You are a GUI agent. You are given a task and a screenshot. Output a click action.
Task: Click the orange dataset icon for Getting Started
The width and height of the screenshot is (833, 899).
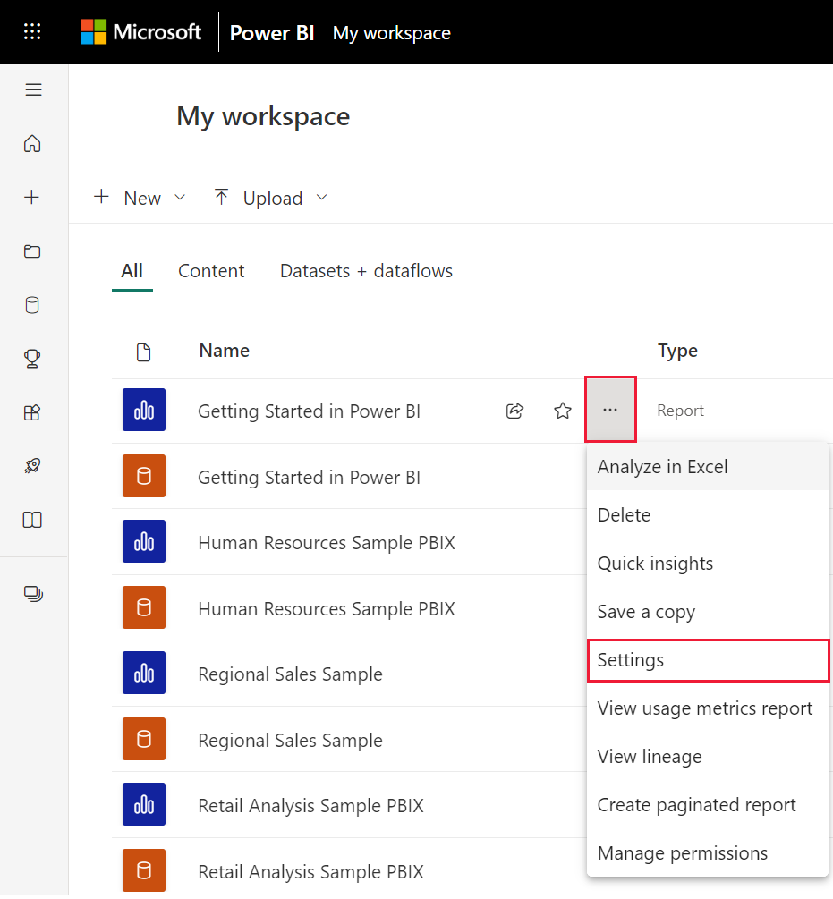pos(144,476)
